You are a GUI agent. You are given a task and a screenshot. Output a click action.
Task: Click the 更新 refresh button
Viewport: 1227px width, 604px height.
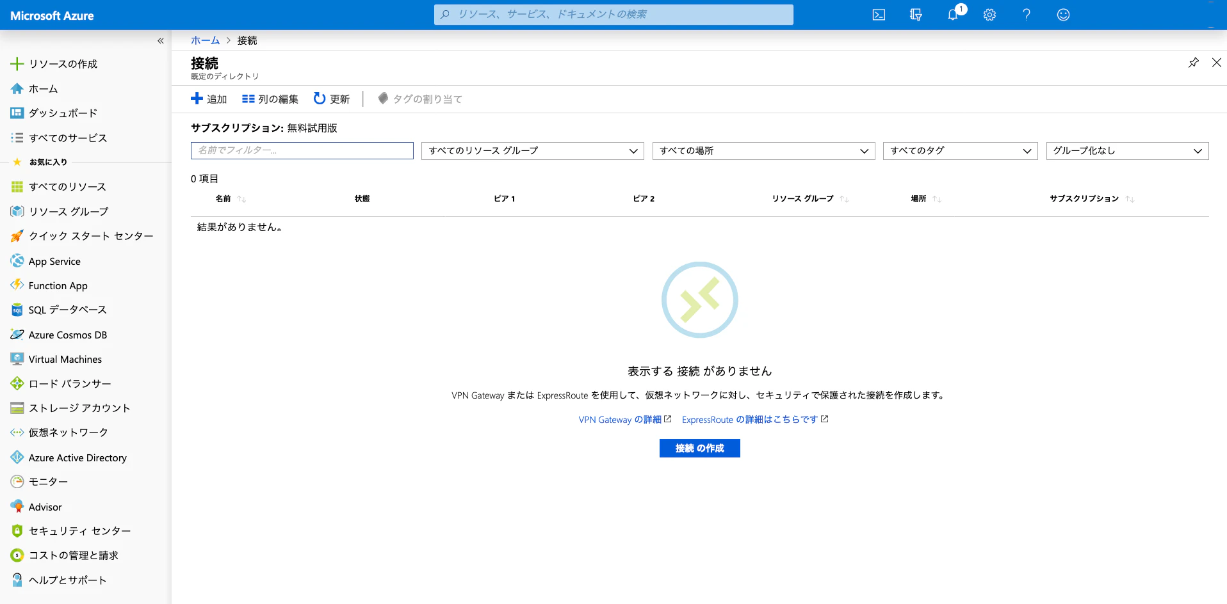(332, 99)
